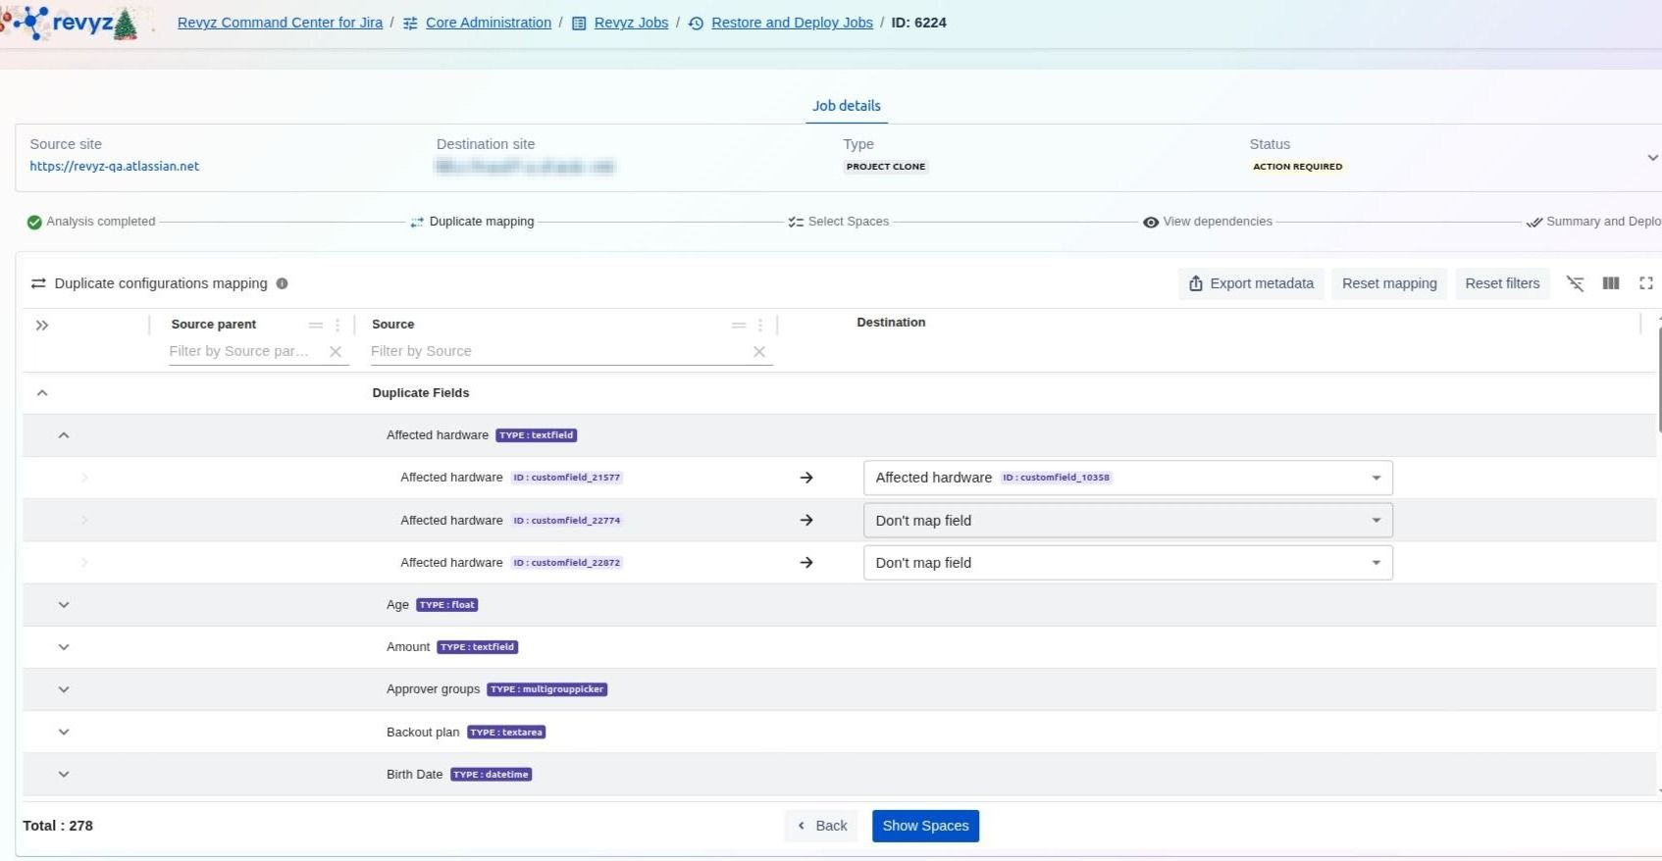Open Revyz Jobs breadcrumb link
1662x861 pixels.
[631, 23]
